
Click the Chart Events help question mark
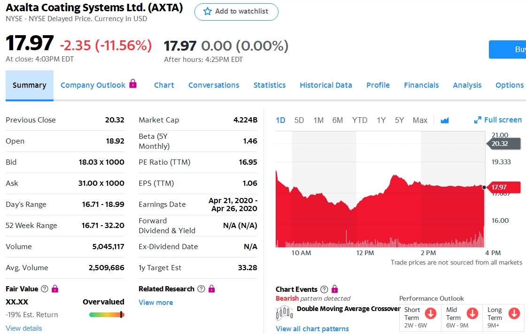coord(324,289)
